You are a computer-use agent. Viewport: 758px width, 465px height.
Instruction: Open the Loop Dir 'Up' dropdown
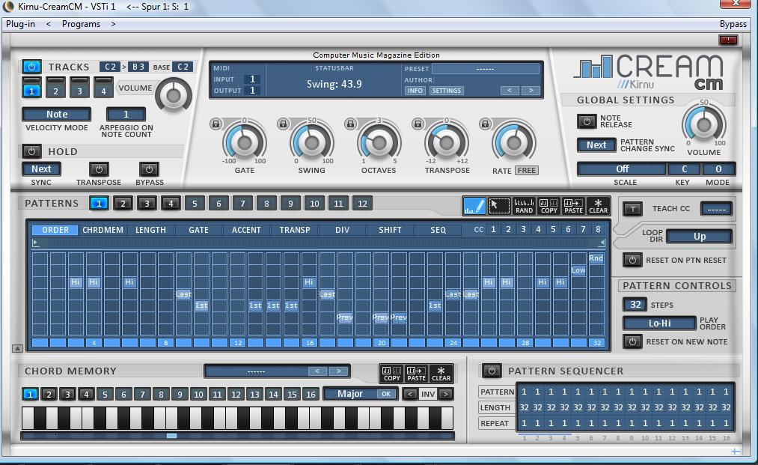point(699,237)
